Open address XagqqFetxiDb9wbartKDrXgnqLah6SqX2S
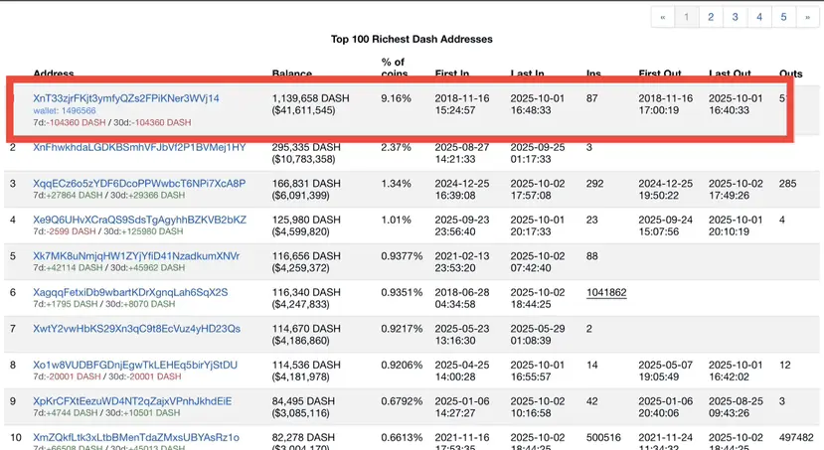This screenshot has height=450, width=824. 130,292
